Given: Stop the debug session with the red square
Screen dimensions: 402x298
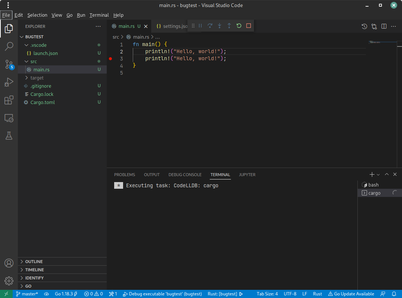Looking at the screenshot, I should tap(248, 26).
